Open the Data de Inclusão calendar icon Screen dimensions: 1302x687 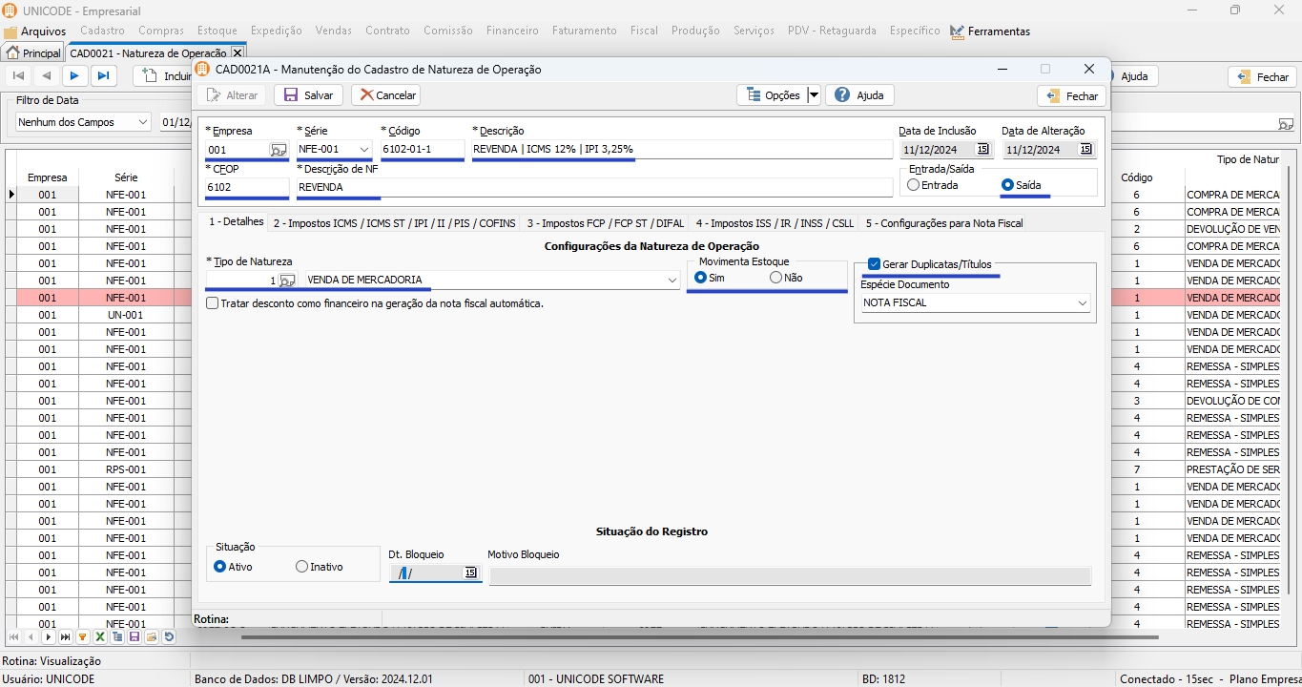(x=982, y=150)
